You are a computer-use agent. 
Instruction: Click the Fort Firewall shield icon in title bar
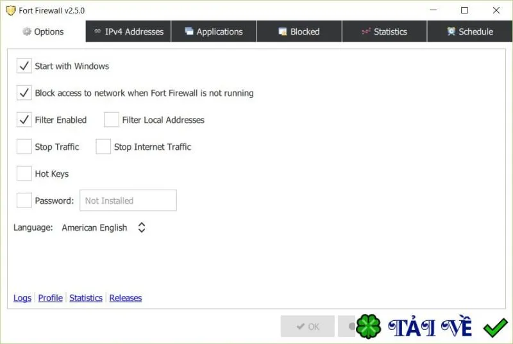point(10,10)
